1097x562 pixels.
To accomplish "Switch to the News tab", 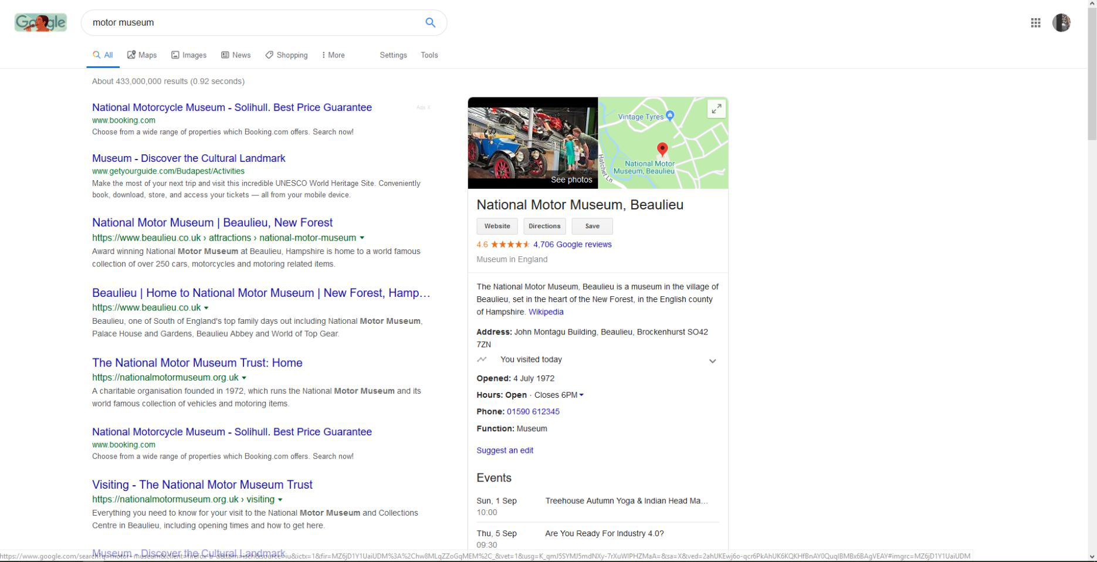I will (236, 55).
